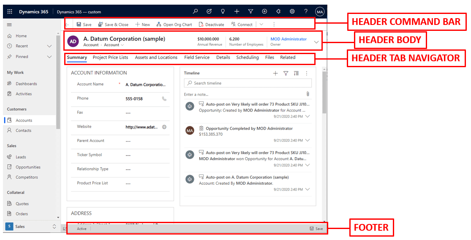Click the main form vertical scrollbar
471x240 pixels.
pyautogui.click(x=324, y=93)
